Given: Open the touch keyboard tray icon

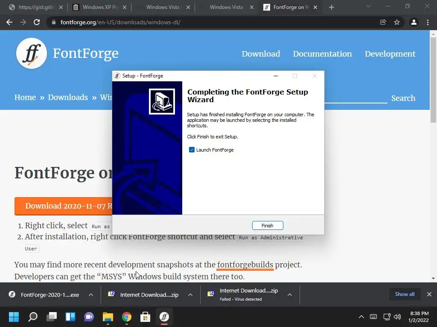Looking at the screenshot, I should pos(373,317).
